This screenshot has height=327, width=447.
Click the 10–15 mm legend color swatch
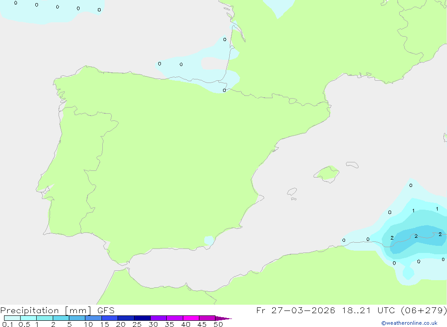[x=93, y=318]
